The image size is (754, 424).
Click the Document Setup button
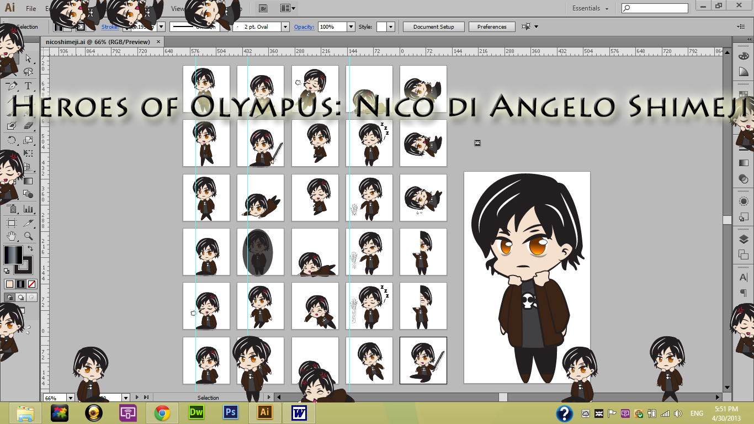pyautogui.click(x=434, y=26)
